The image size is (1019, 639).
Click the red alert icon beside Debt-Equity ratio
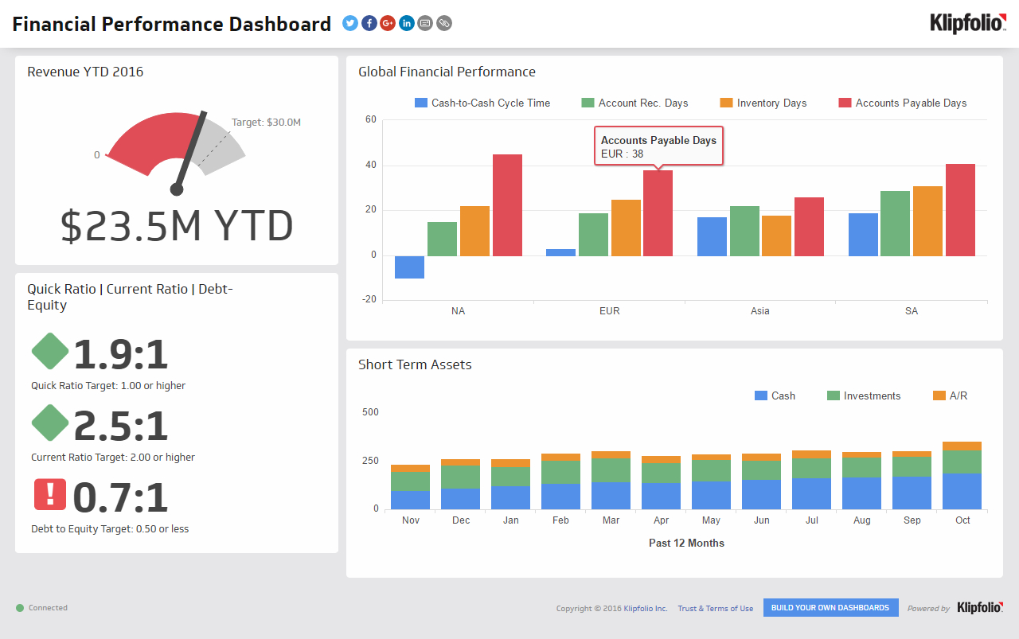click(49, 494)
